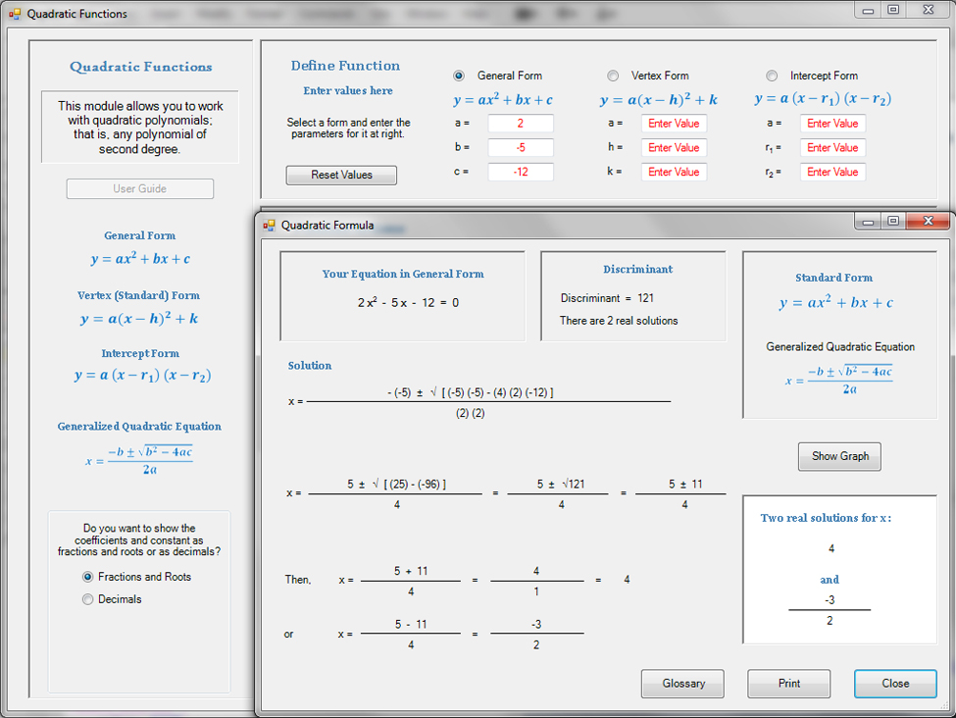Open the graph with Show Graph
The image size is (956, 718).
point(839,456)
